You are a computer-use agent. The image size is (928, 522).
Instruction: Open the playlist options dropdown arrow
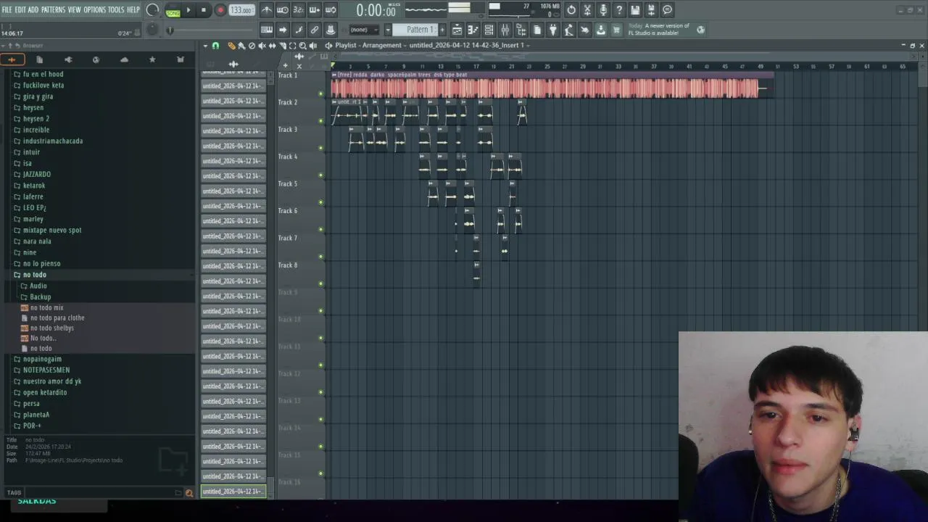coord(205,46)
